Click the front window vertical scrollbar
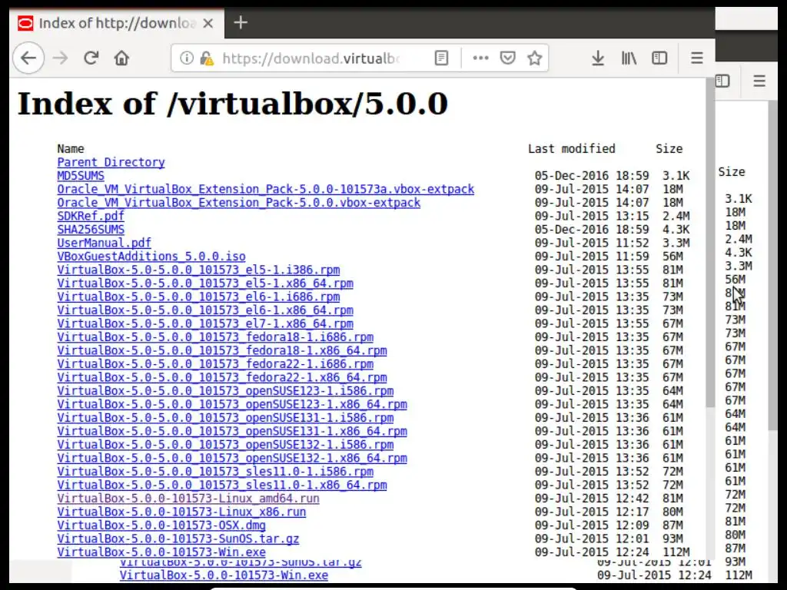Viewport: 787px width, 590px height. 709,244
